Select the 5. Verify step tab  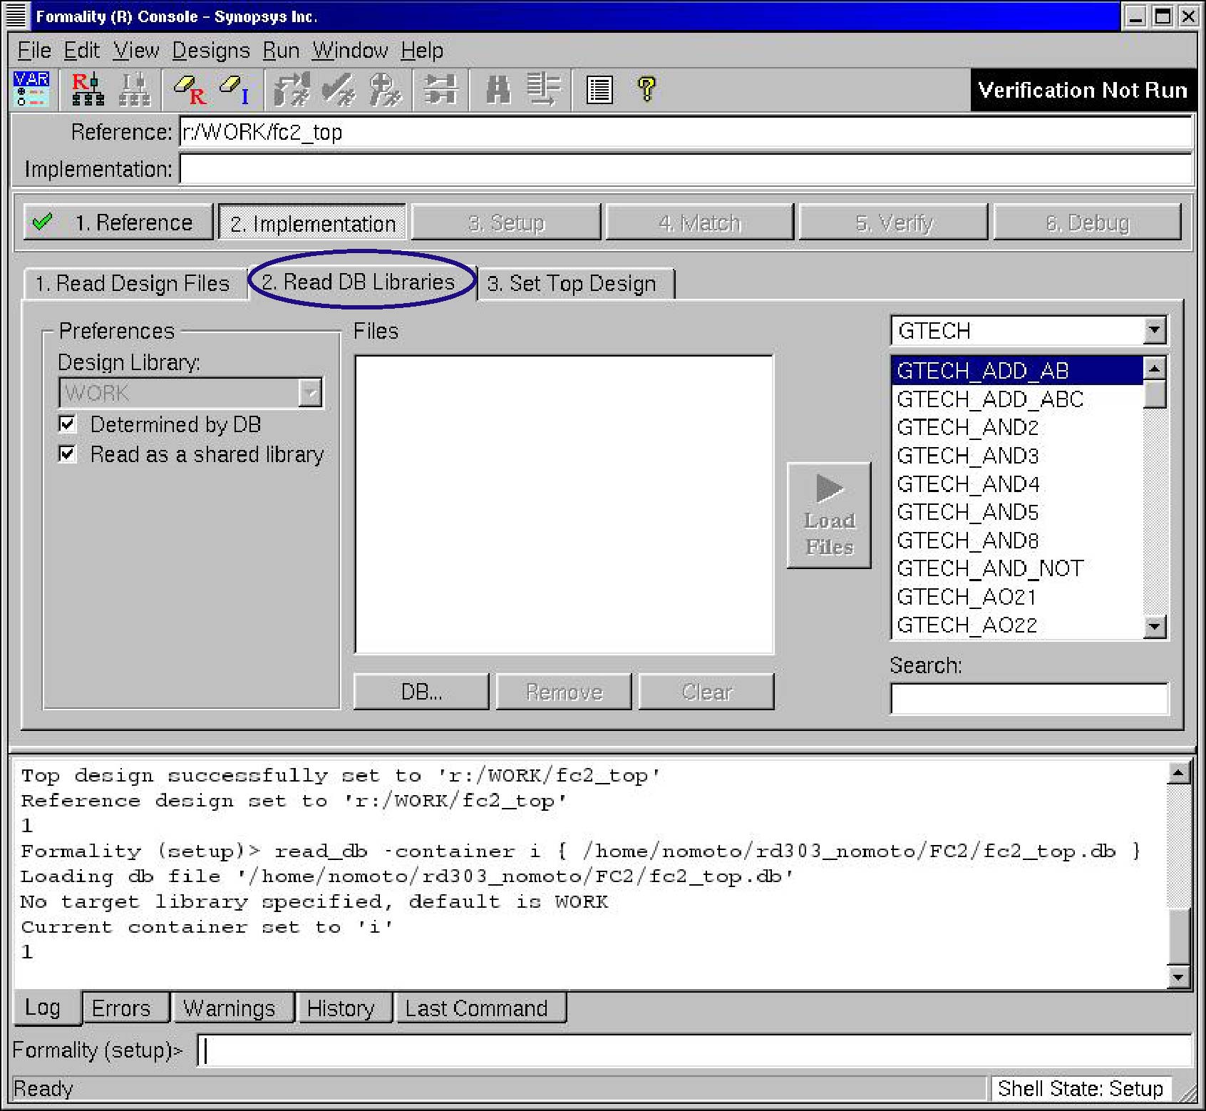[x=893, y=222]
